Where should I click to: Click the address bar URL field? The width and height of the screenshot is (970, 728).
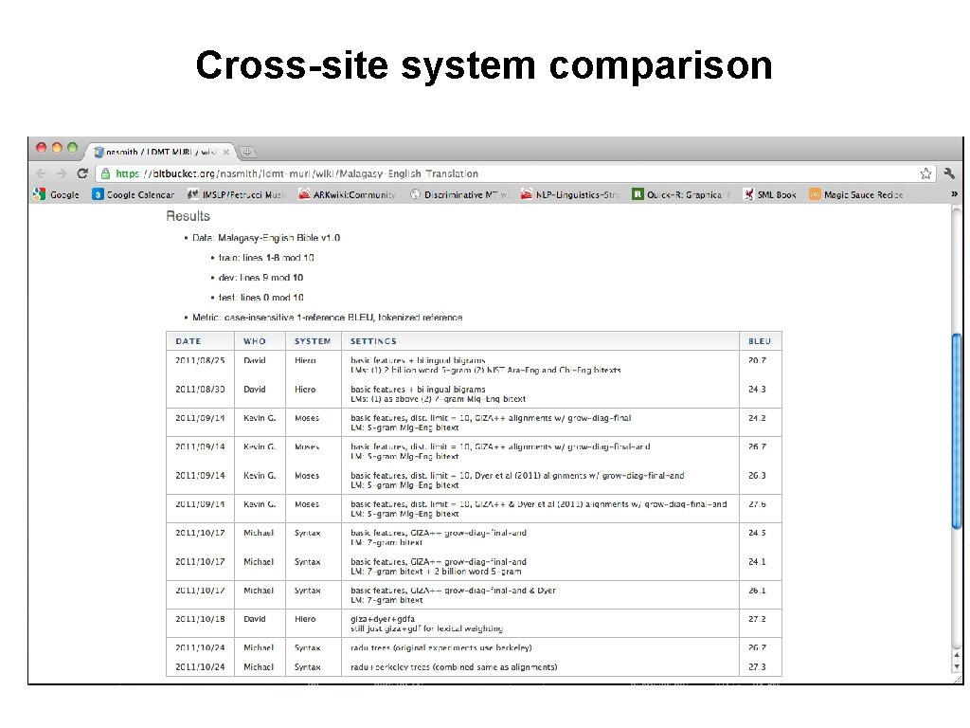point(284,173)
